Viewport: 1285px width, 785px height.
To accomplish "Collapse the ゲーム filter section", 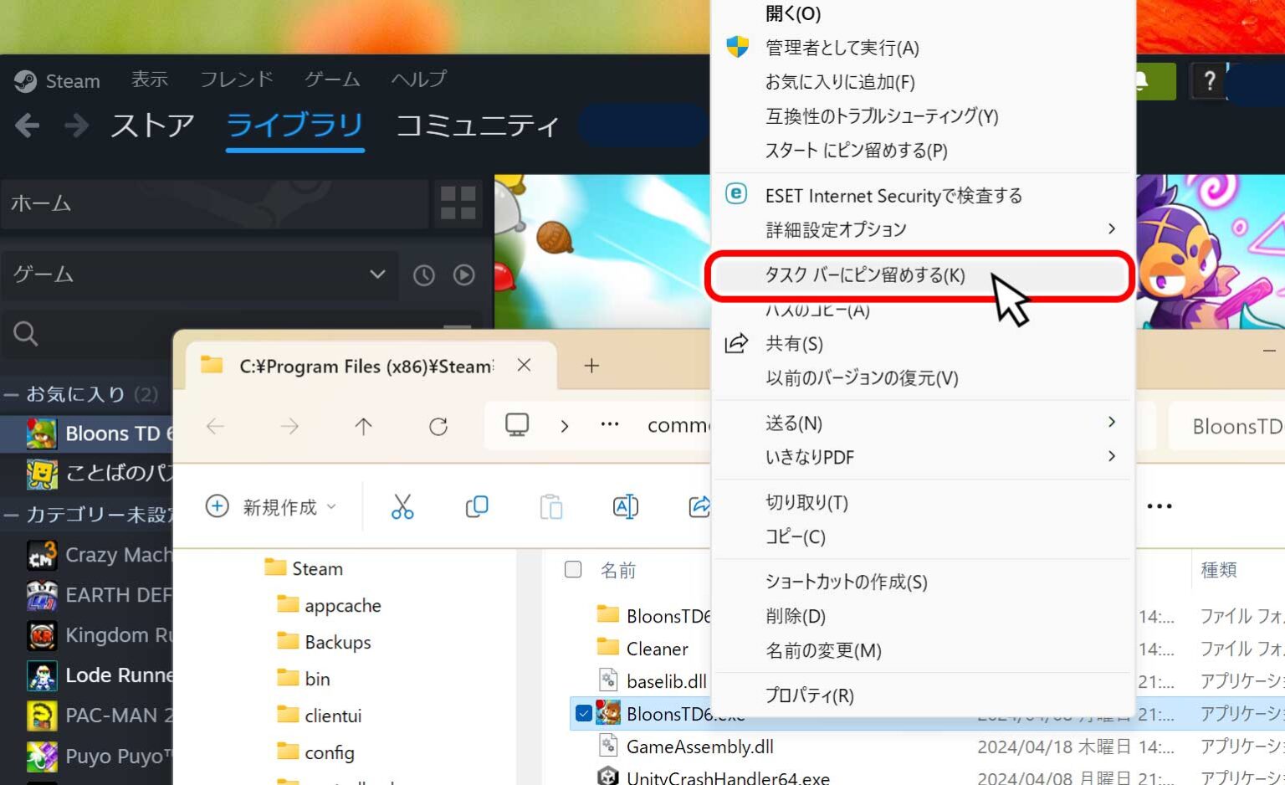I will point(377,274).
